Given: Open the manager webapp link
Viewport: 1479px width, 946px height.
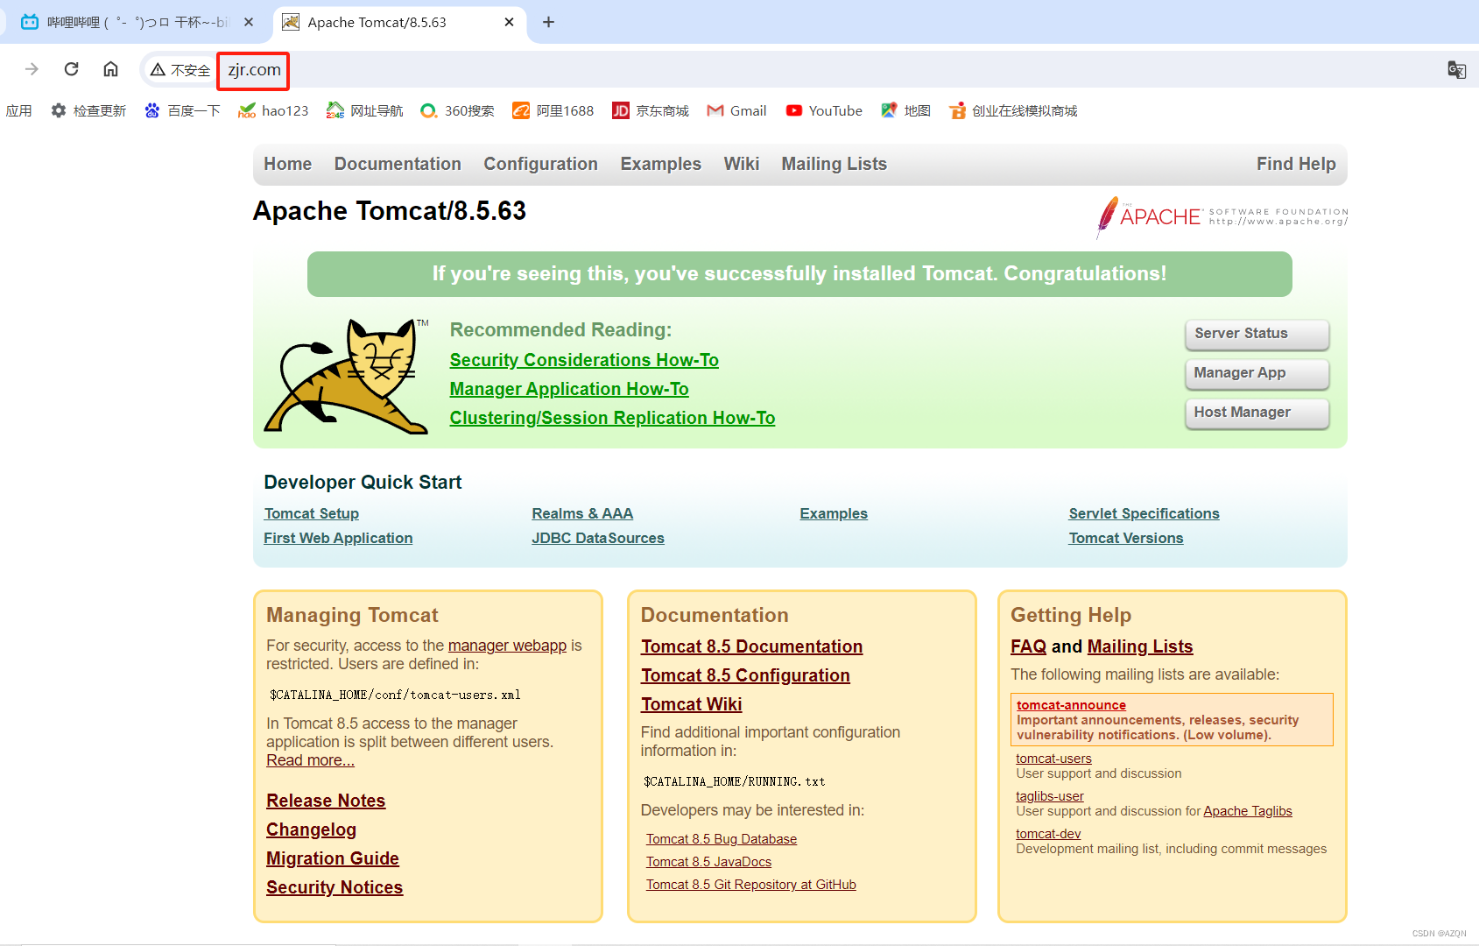Looking at the screenshot, I should pos(507,646).
